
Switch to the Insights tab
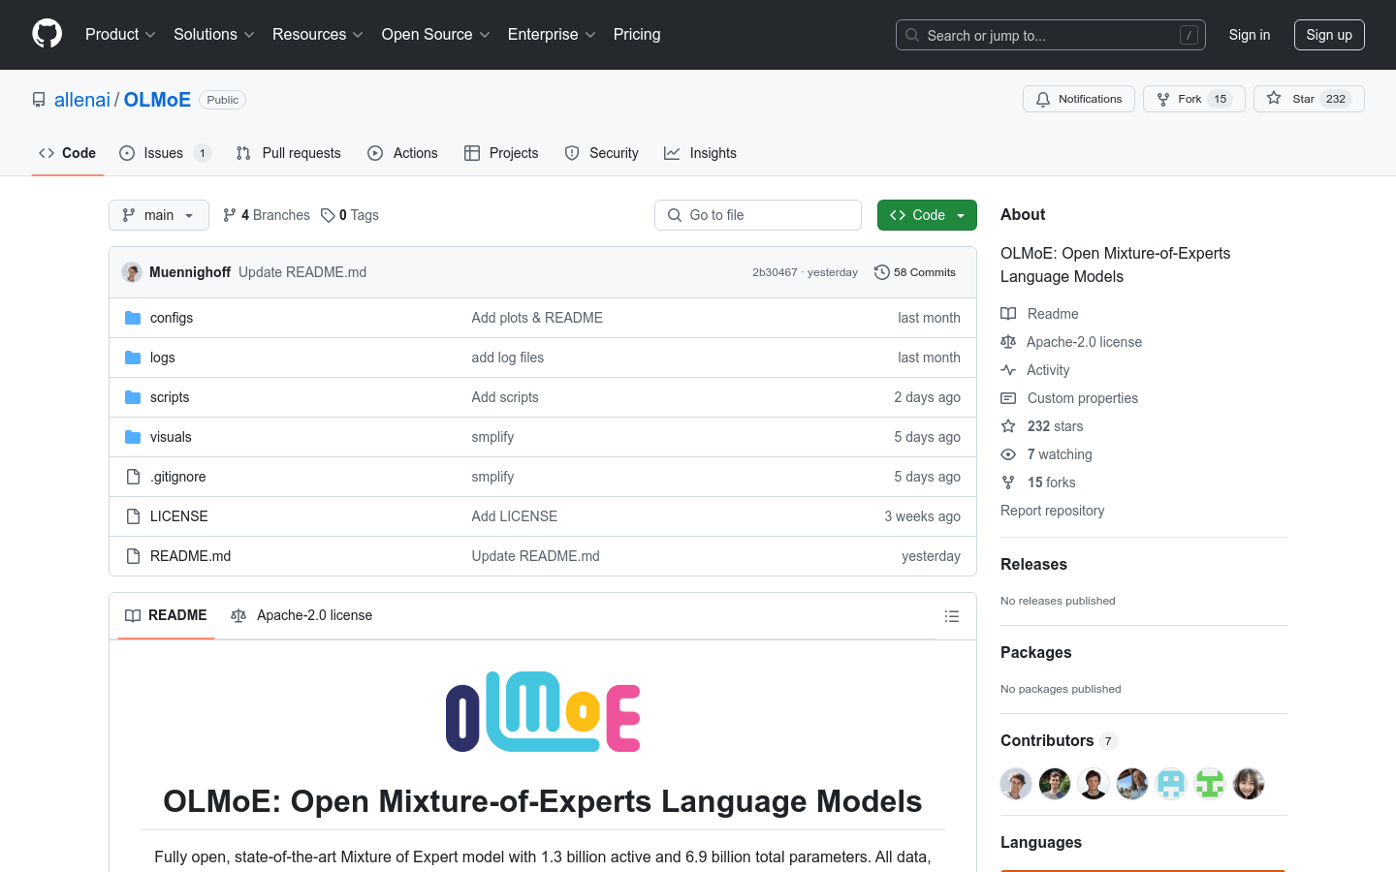tap(700, 153)
